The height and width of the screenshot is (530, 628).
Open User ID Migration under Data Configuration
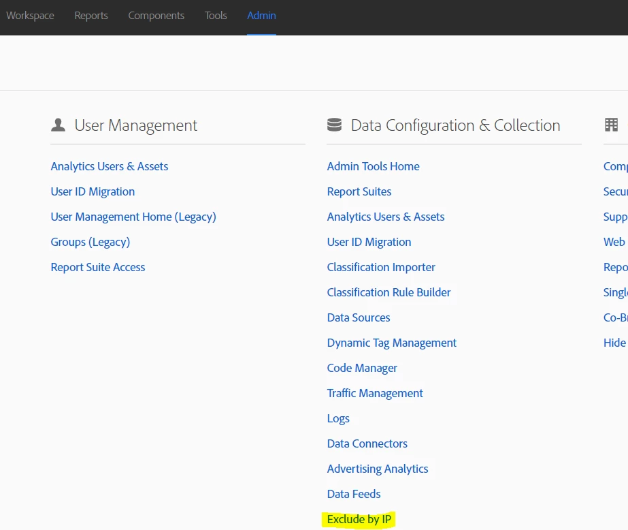[369, 242]
